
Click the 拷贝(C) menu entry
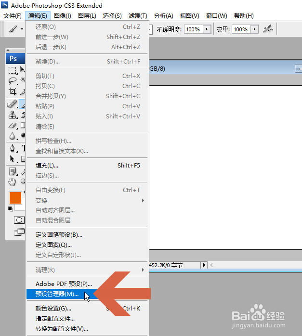pyautogui.click(x=88, y=86)
